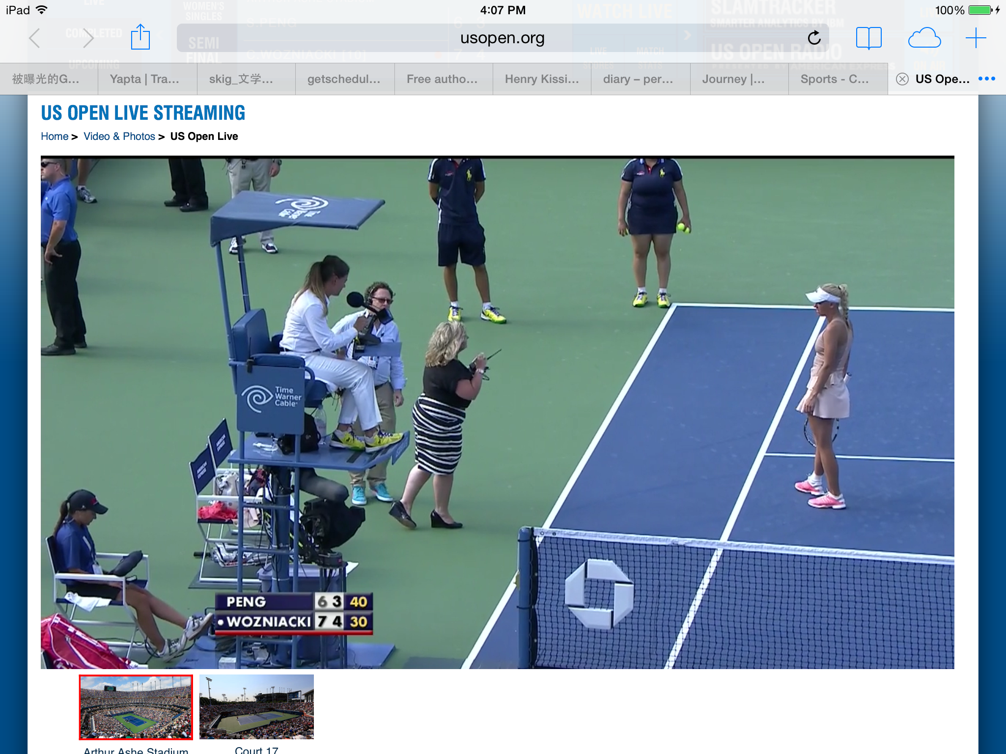Open the Share sheet icon
1006x754 pixels.
(x=140, y=37)
